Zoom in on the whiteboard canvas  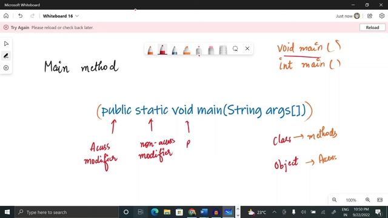(368, 200)
